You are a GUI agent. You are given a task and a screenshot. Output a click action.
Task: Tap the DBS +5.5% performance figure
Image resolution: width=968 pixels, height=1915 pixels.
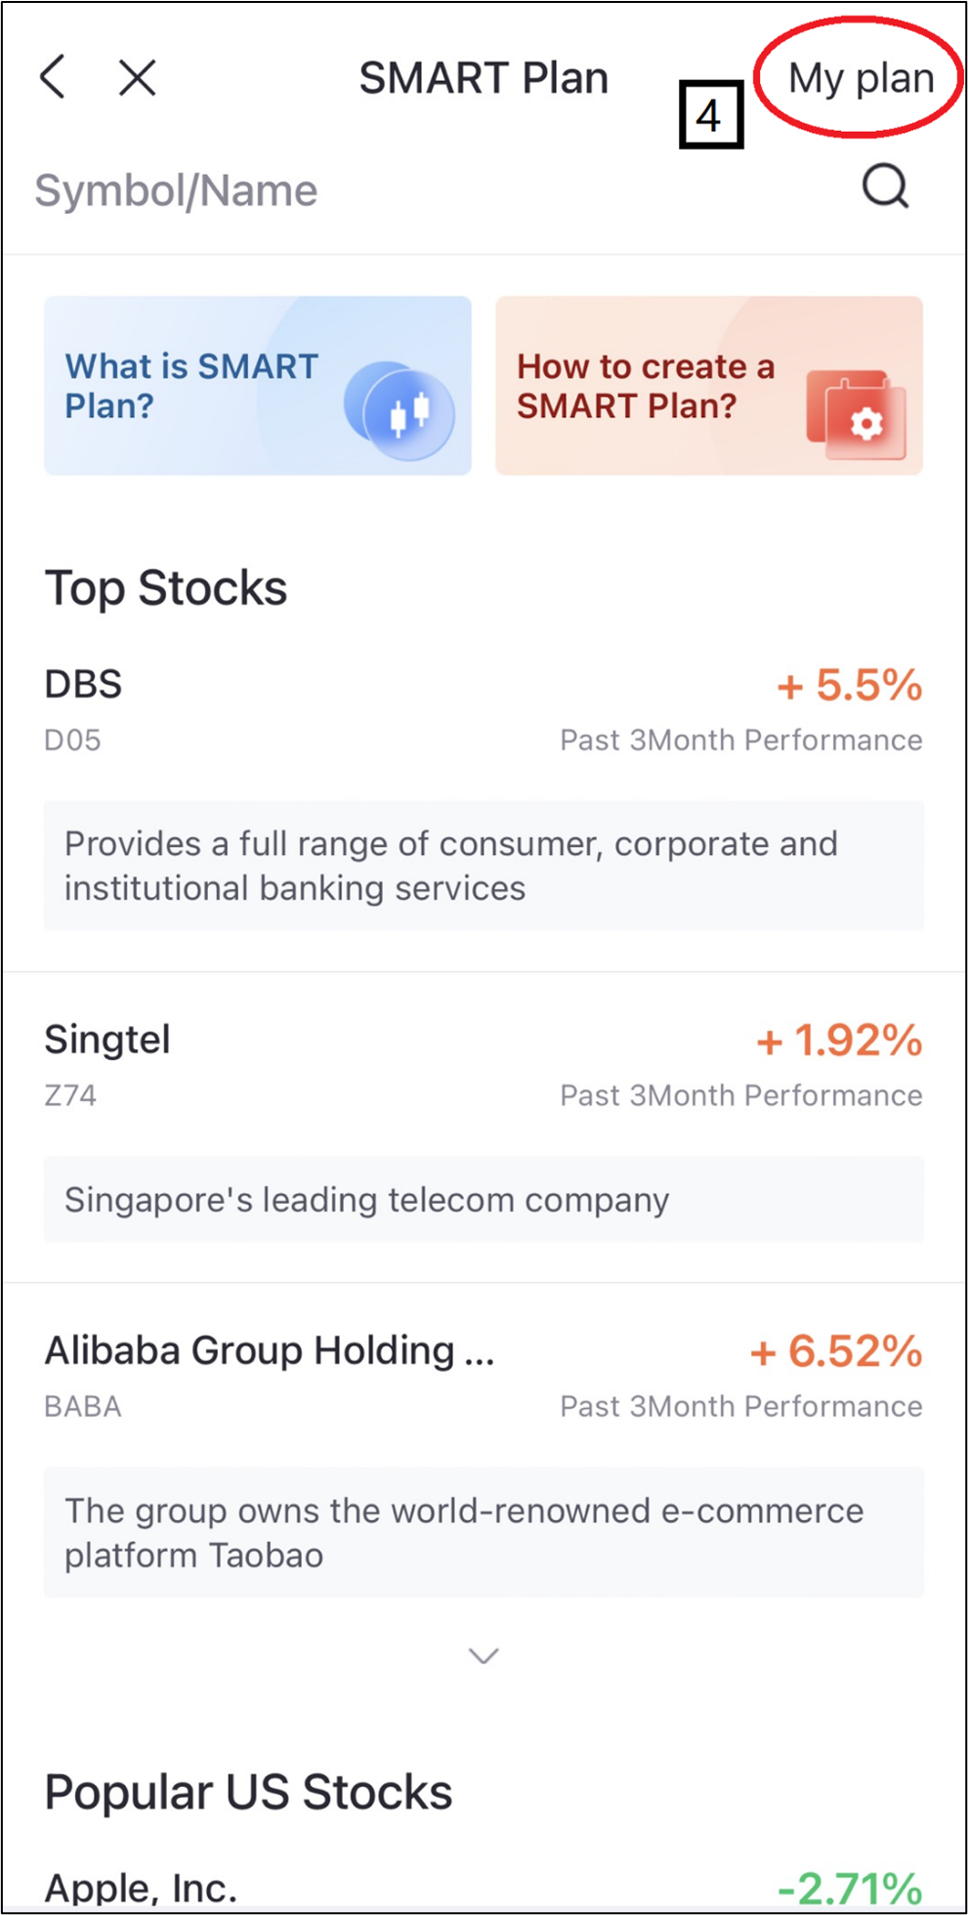tap(849, 685)
